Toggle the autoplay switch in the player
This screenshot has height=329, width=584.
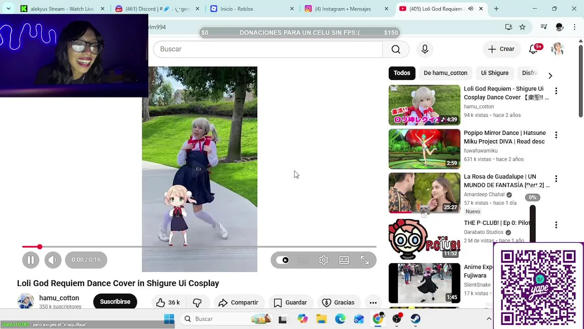[282, 260]
